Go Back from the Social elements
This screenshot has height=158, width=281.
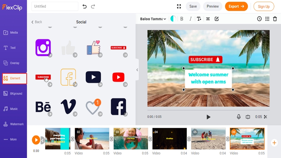click(37, 22)
